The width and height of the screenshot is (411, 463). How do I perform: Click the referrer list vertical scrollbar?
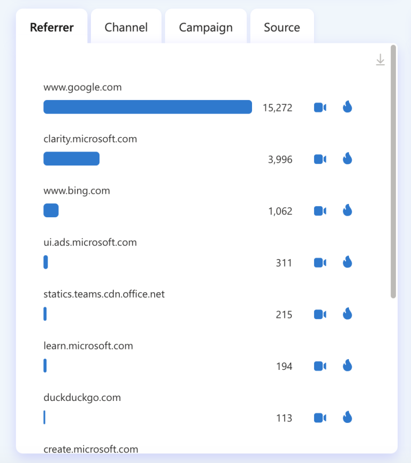(393, 172)
